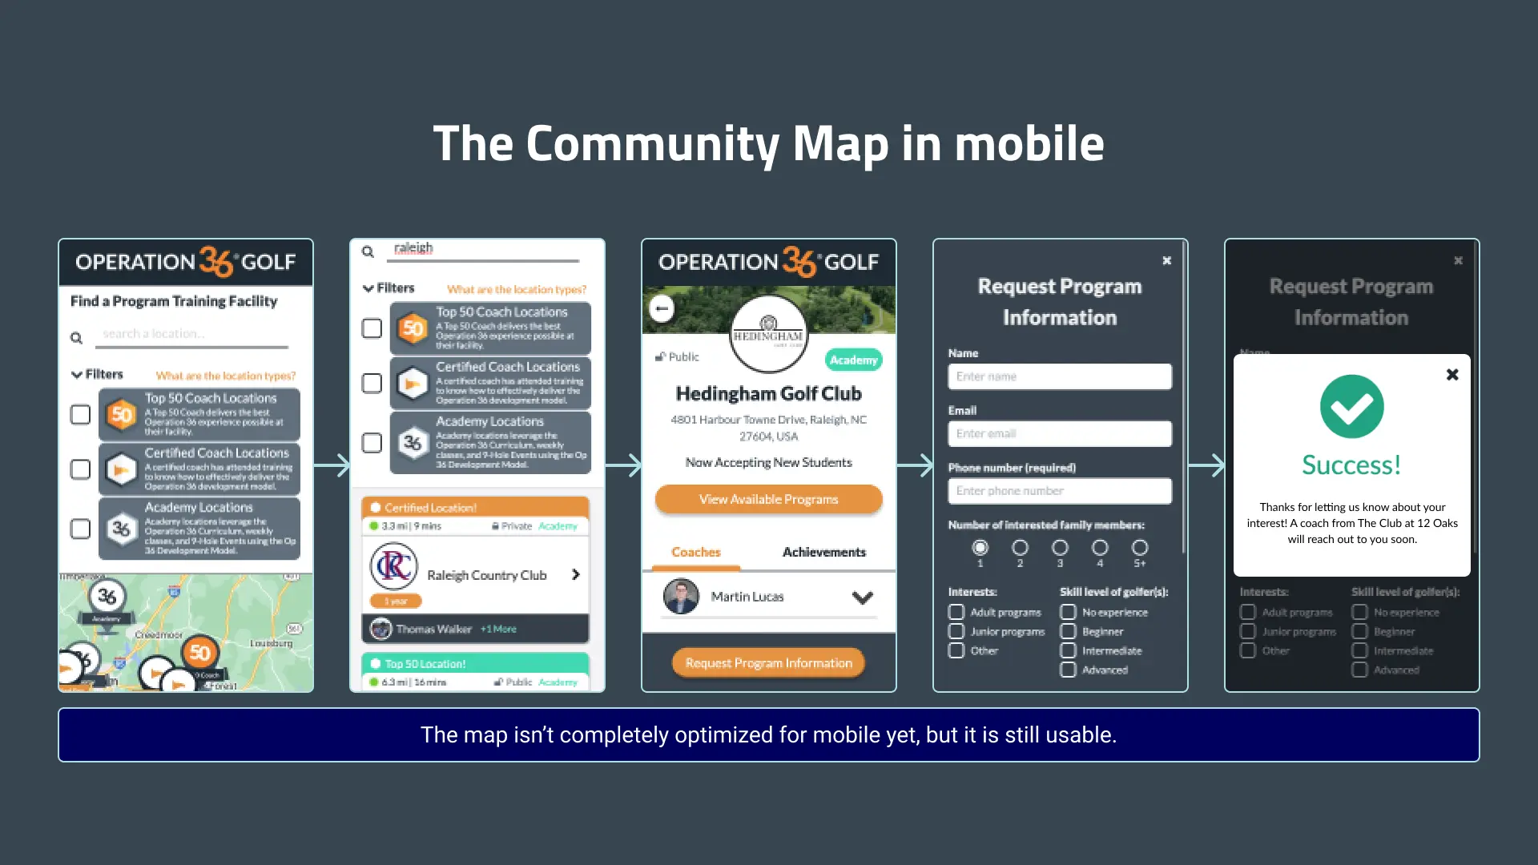The height and width of the screenshot is (865, 1538).
Task: Select the Academy Locations Op 36 icon
Action: (x=119, y=527)
